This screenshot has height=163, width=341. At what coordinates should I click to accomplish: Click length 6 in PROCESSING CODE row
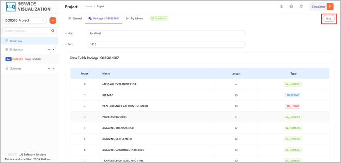point(236,117)
